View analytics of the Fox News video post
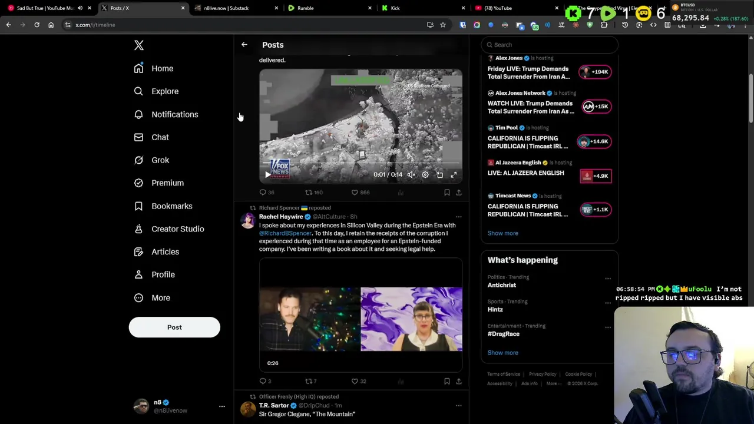Screen dimensions: 754x424 401,193
